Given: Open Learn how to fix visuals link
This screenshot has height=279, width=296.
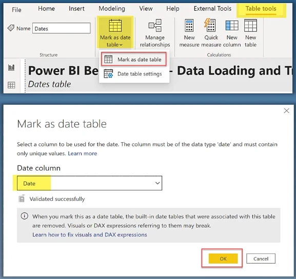Looking at the screenshot, I should click(x=89, y=235).
